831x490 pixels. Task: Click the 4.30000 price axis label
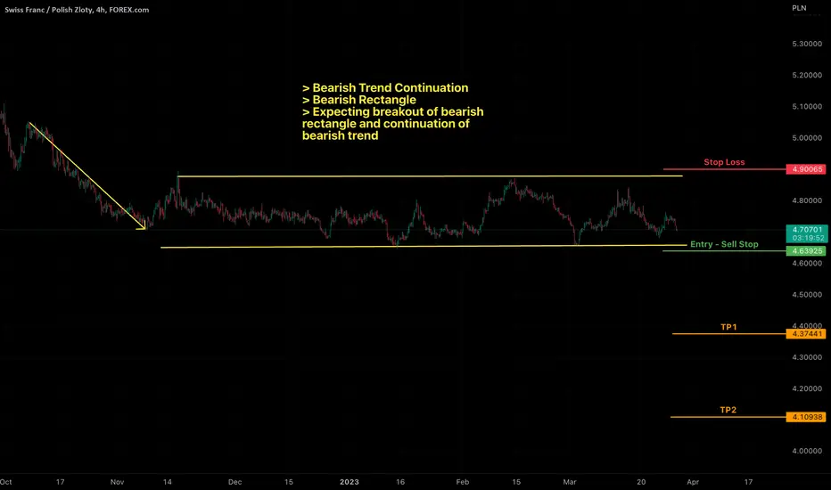807,357
